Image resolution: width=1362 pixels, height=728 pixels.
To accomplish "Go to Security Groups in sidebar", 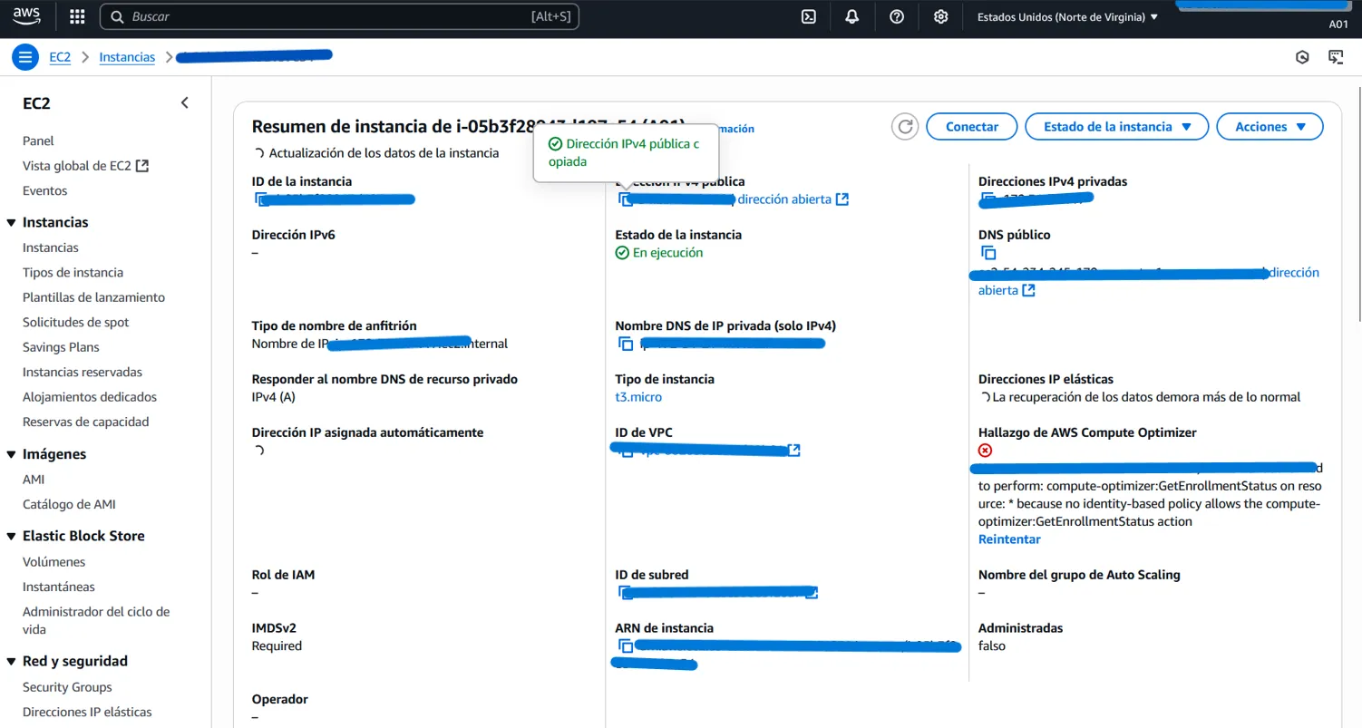I will click(x=67, y=687).
